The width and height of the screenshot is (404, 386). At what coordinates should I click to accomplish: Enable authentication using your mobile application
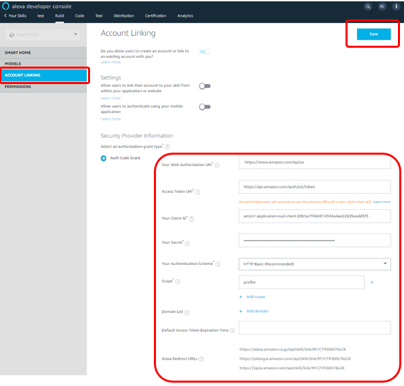(x=205, y=107)
